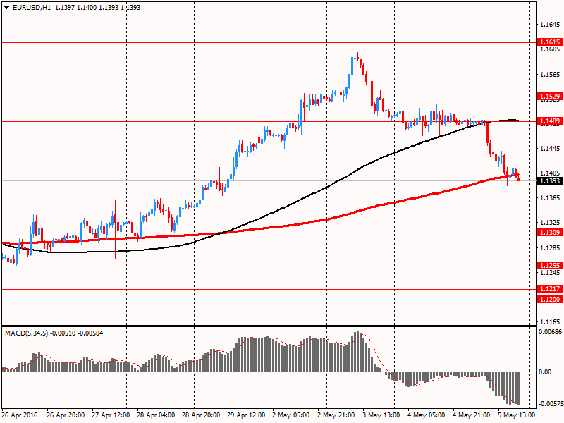Image resolution: width=564 pixels, height=423 pixels.
Task: Select the 1.1605 price scale value
Action: (x=550, y=49)
